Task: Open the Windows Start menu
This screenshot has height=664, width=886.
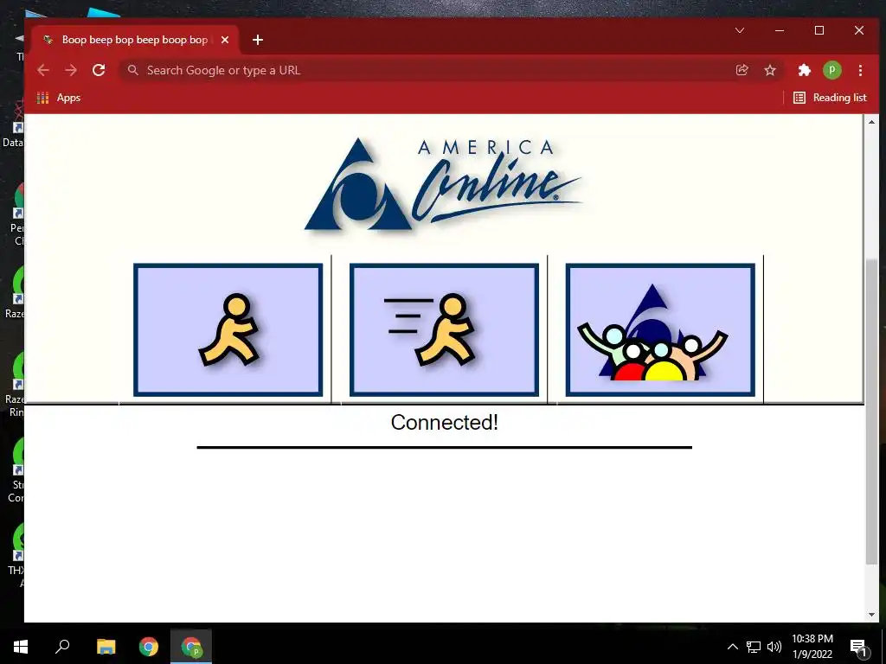Action: coord(21,647)
